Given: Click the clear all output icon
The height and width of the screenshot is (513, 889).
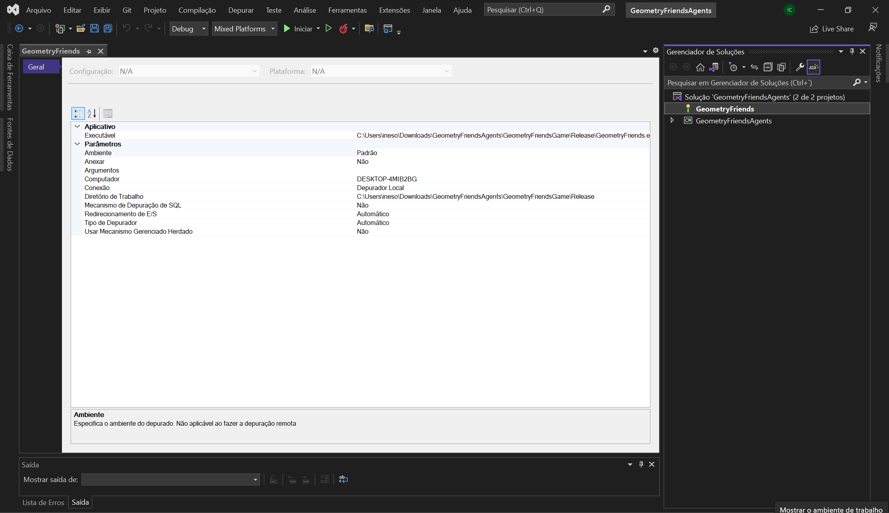Looking at the screenshot, I should (x=324, y=479).
